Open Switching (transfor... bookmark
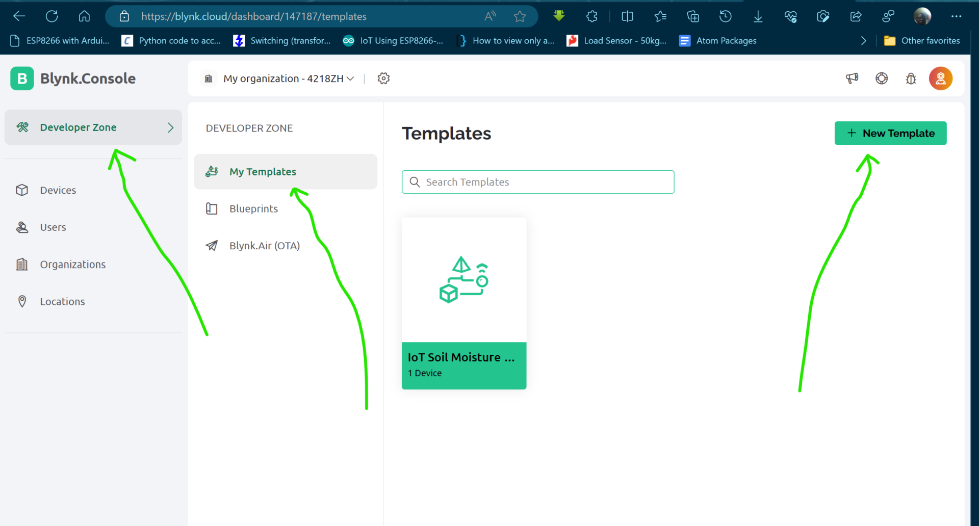This screenshot has width=979, height=526. tap(282, 41)
